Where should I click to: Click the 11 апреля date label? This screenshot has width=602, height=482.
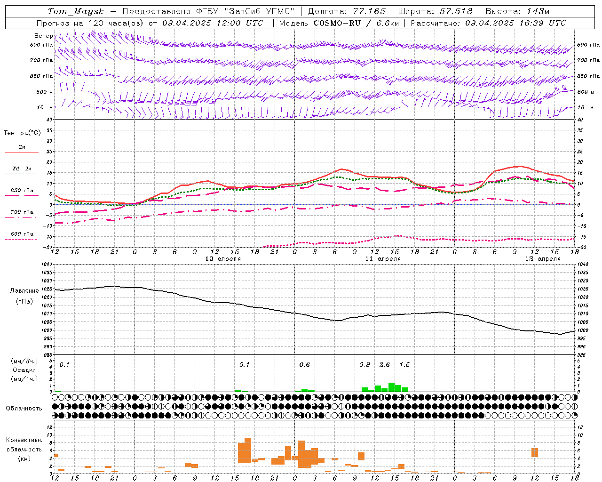(383, 259)
